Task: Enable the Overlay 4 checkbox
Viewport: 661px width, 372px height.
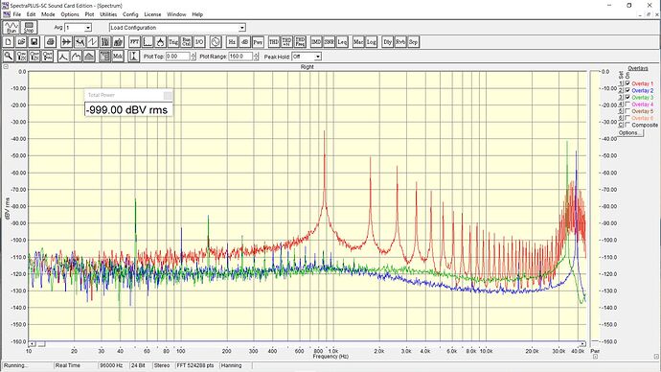Action: click(x=627, y=105)
